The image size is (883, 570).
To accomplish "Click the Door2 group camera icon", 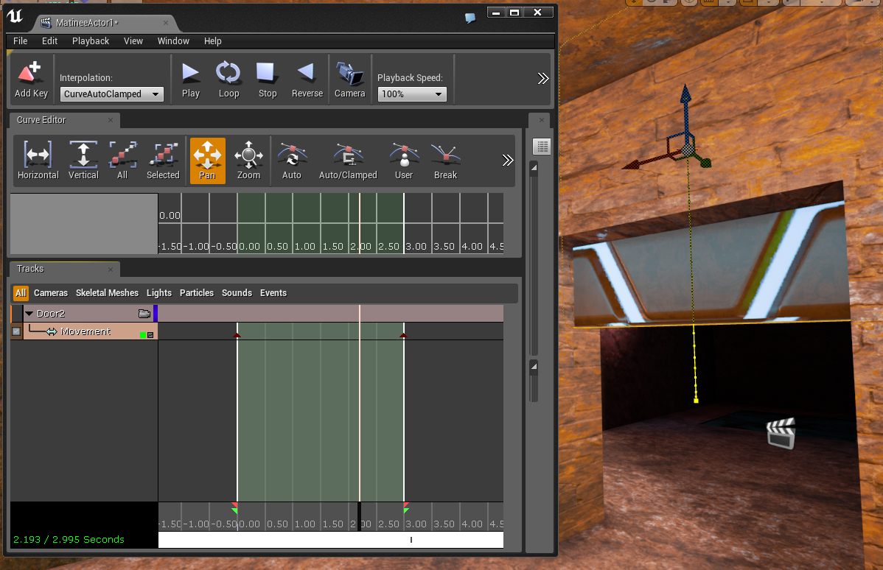I will point(144,314).
